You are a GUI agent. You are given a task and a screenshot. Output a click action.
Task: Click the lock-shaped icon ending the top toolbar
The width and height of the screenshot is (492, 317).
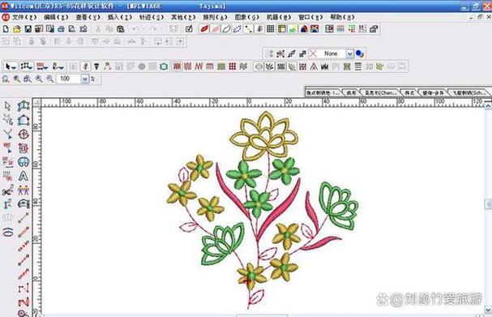[374, 29]
